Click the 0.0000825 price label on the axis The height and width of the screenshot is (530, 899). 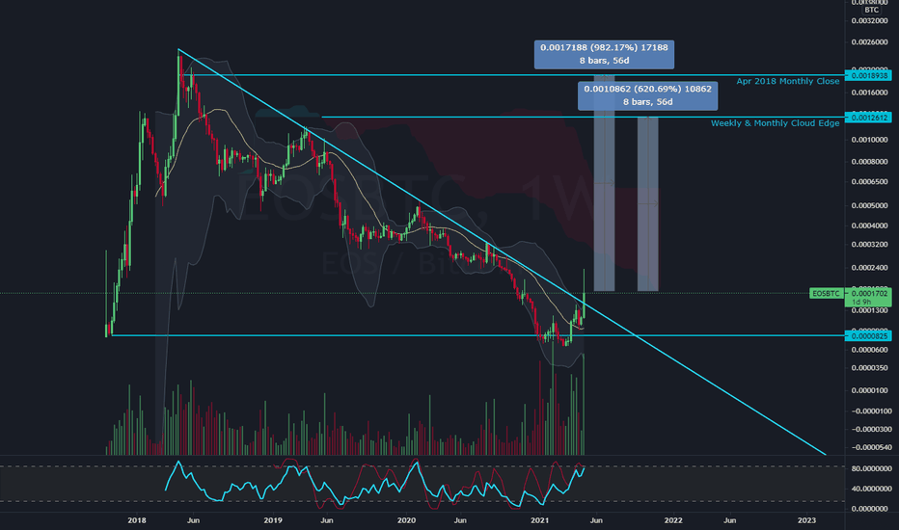(868, 335)
